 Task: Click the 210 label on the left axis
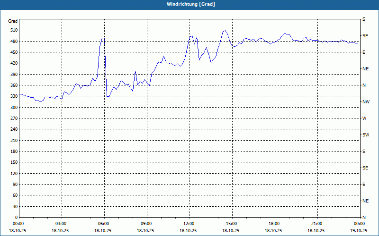tap(14, 140)
